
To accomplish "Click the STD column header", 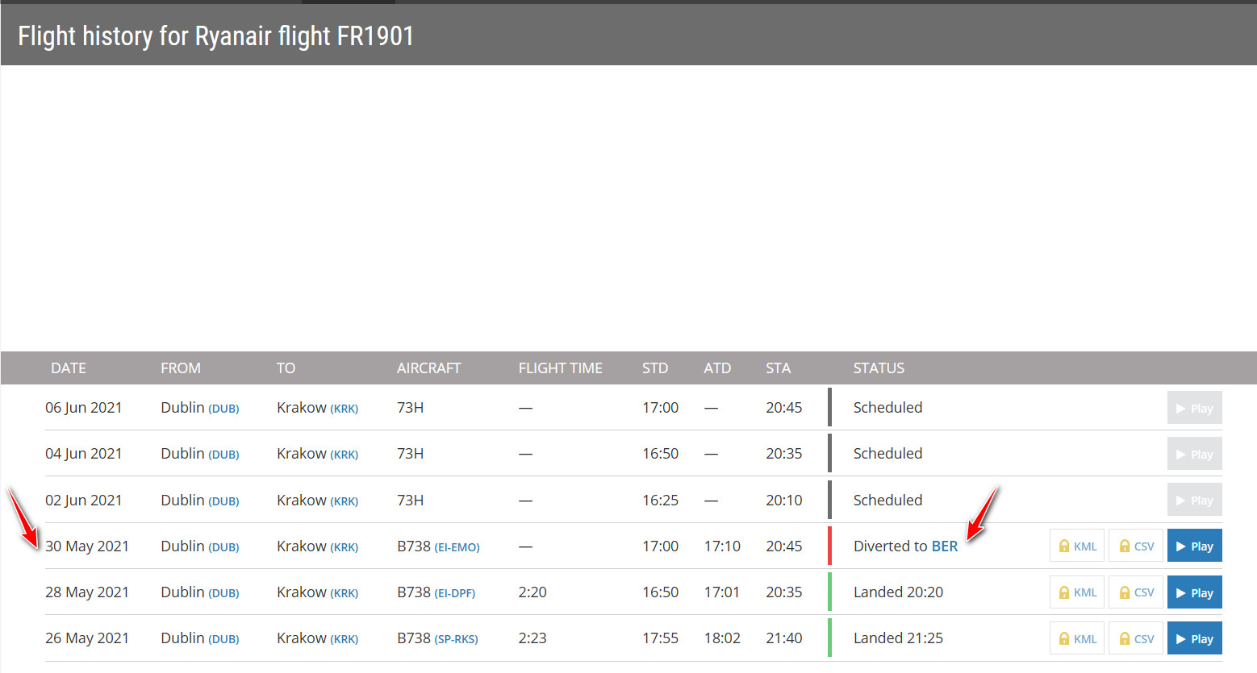I will [x=655, y=368].
